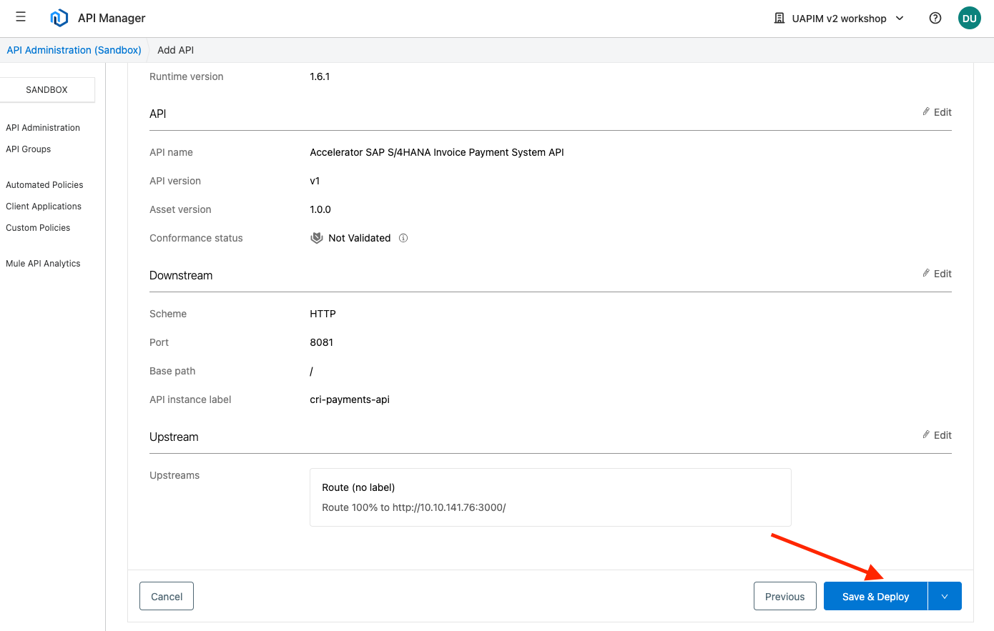
Task: Open API Groups in the sidebar
Action: pos(29,149)
